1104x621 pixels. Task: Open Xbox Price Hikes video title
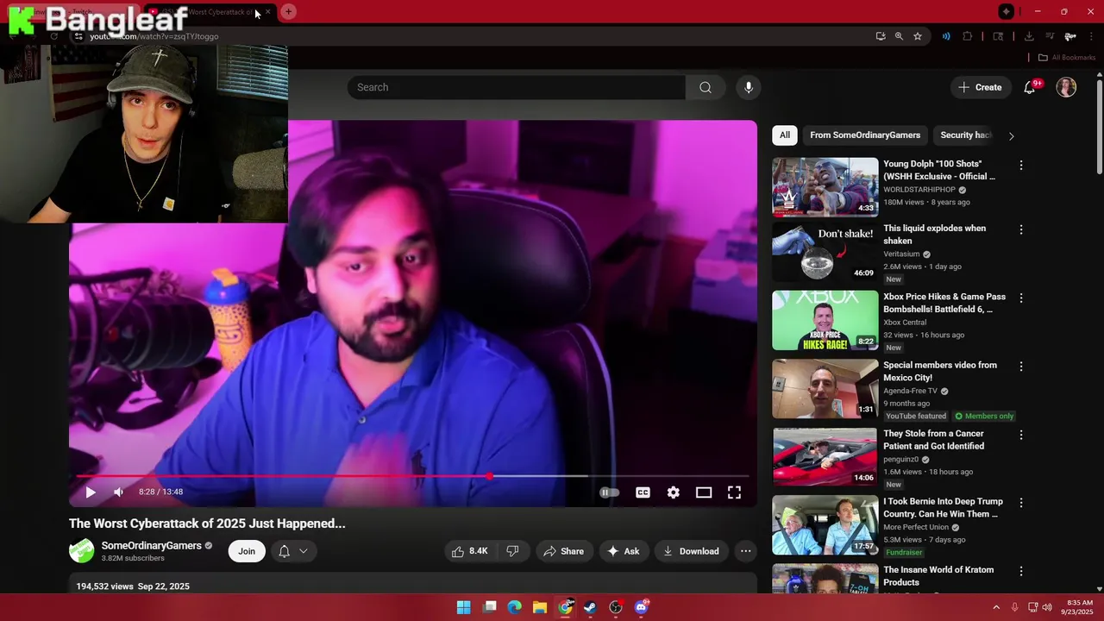tap(944, 303)
